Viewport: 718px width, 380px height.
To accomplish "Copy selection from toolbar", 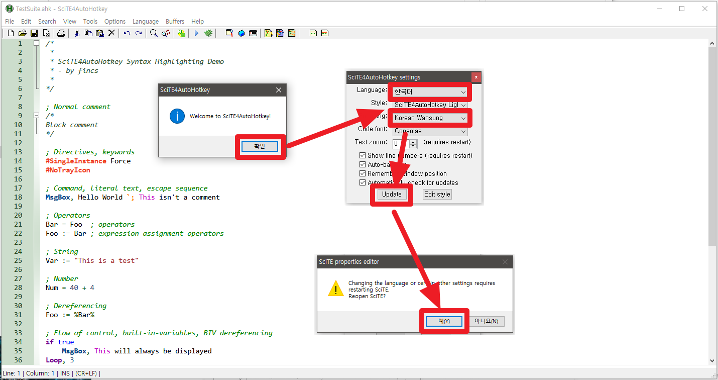I will [x=88, y=33].
